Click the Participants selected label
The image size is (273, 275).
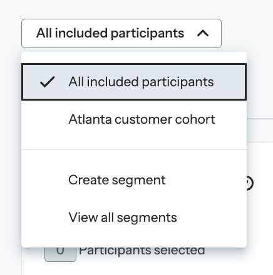[142, 252]
